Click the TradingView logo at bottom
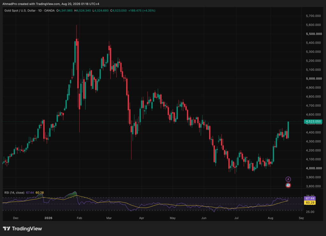 [23, 228]
